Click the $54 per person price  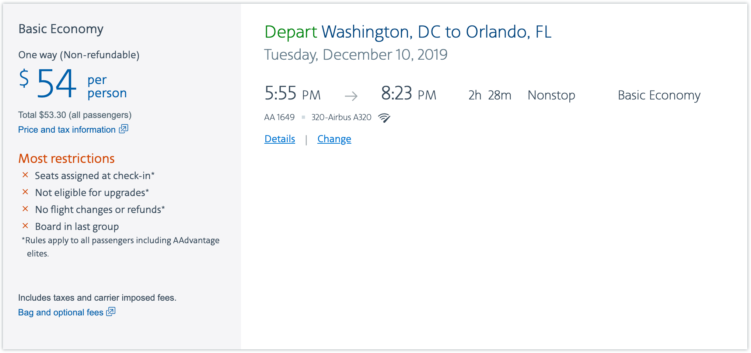tap(73, 83)
